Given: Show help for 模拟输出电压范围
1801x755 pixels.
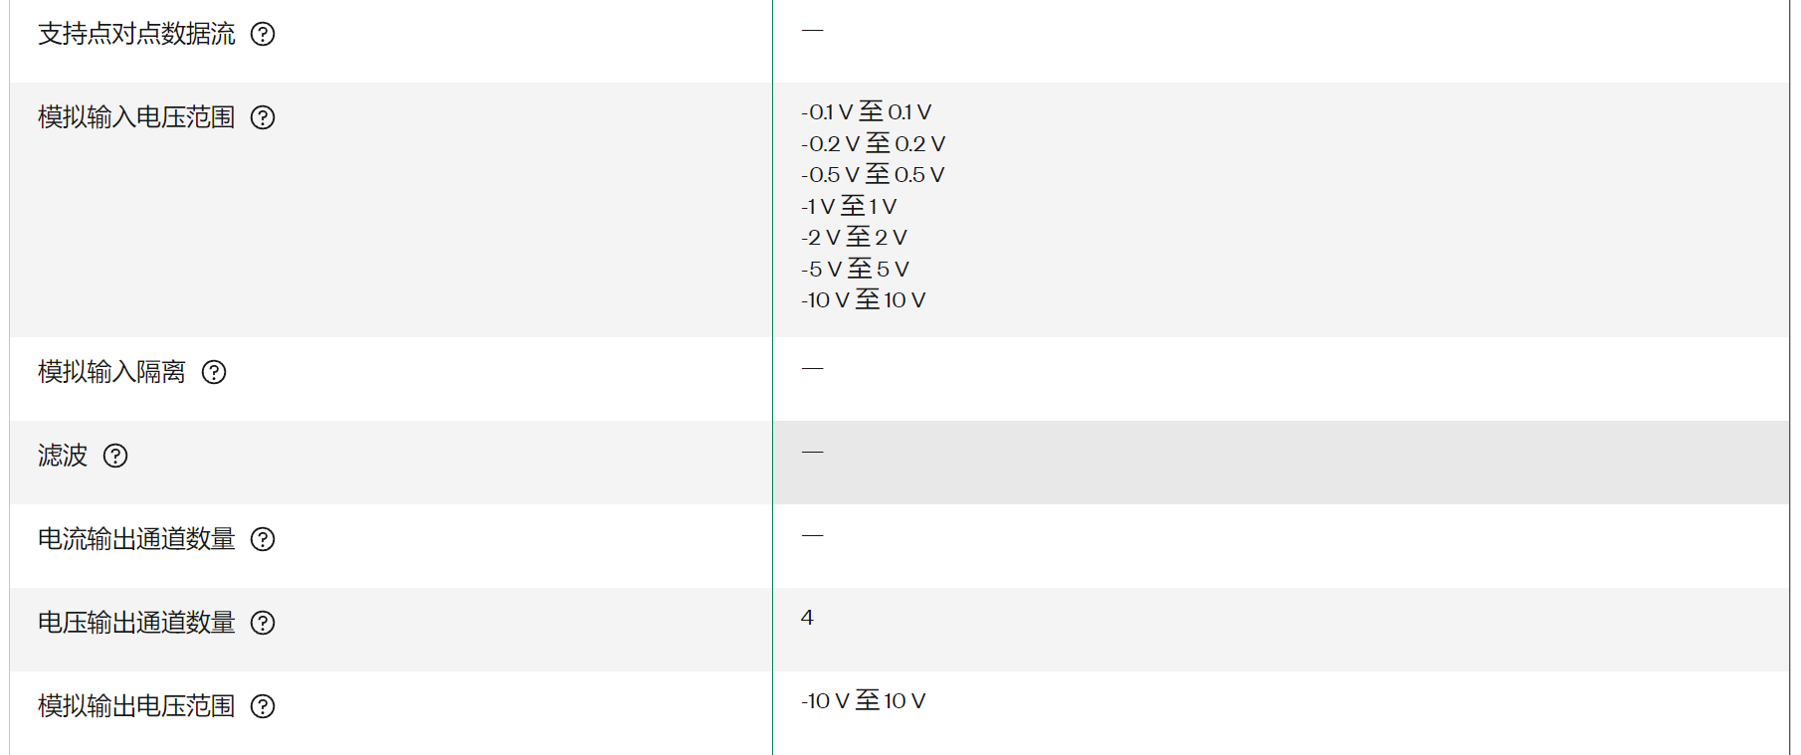Looking at the screenshot, I should point(263,706).
